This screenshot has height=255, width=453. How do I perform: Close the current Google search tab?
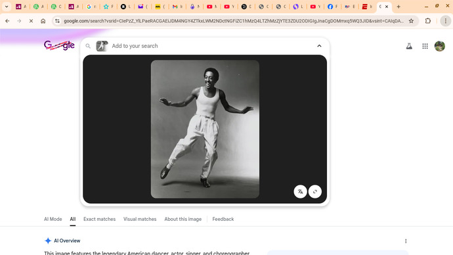coord(387,7)
